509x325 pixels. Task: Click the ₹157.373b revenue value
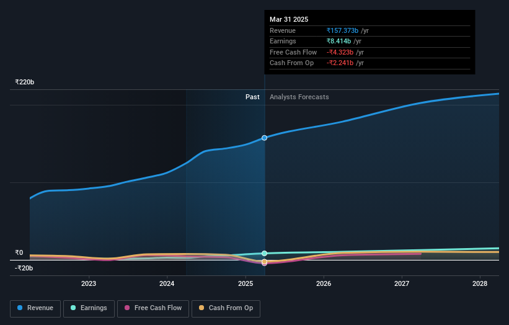click(342, 30)
